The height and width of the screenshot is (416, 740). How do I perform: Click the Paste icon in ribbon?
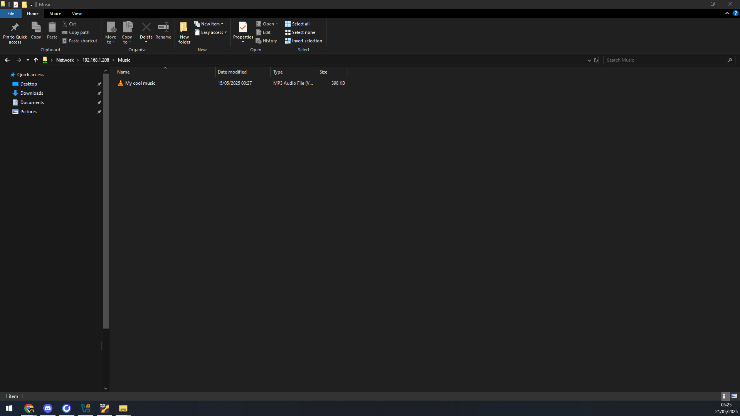[52, 27]
